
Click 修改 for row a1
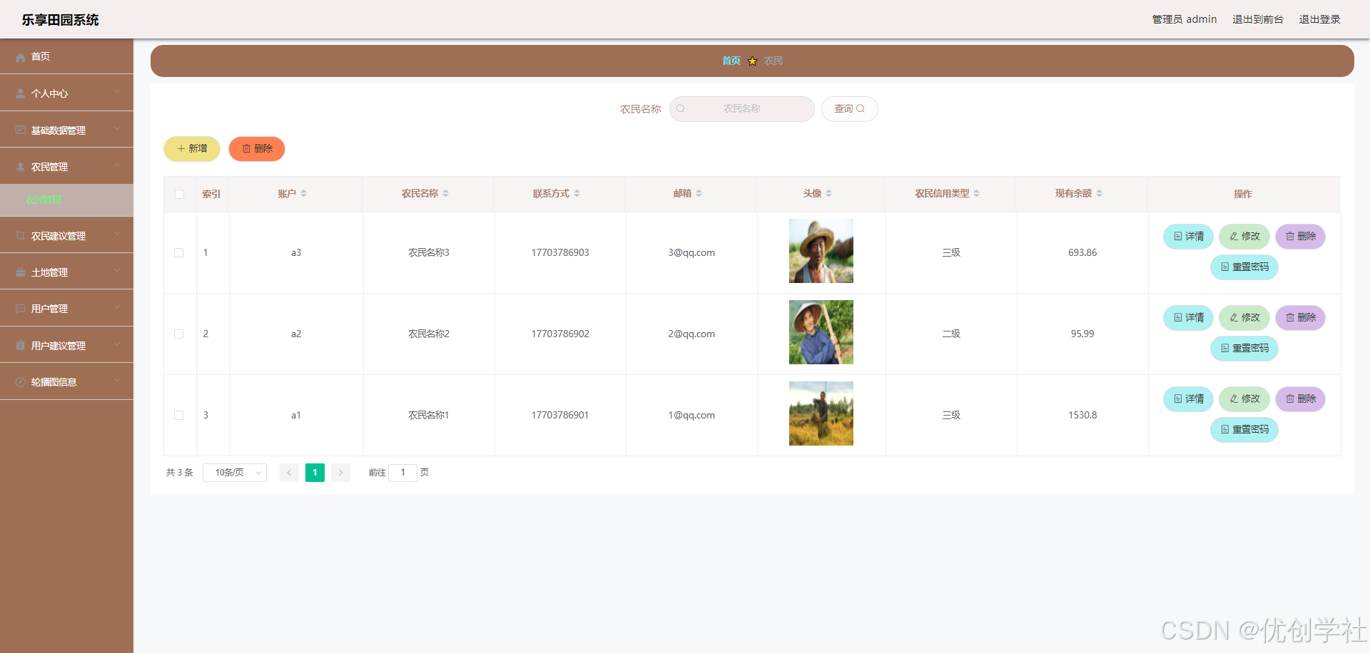coord(1244,399)
